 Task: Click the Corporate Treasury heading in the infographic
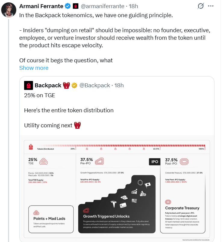click(182, 208)
